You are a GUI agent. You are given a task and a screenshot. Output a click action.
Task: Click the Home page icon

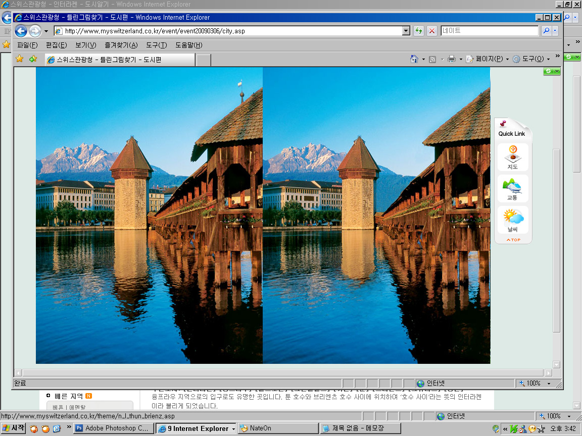[414, 59]
